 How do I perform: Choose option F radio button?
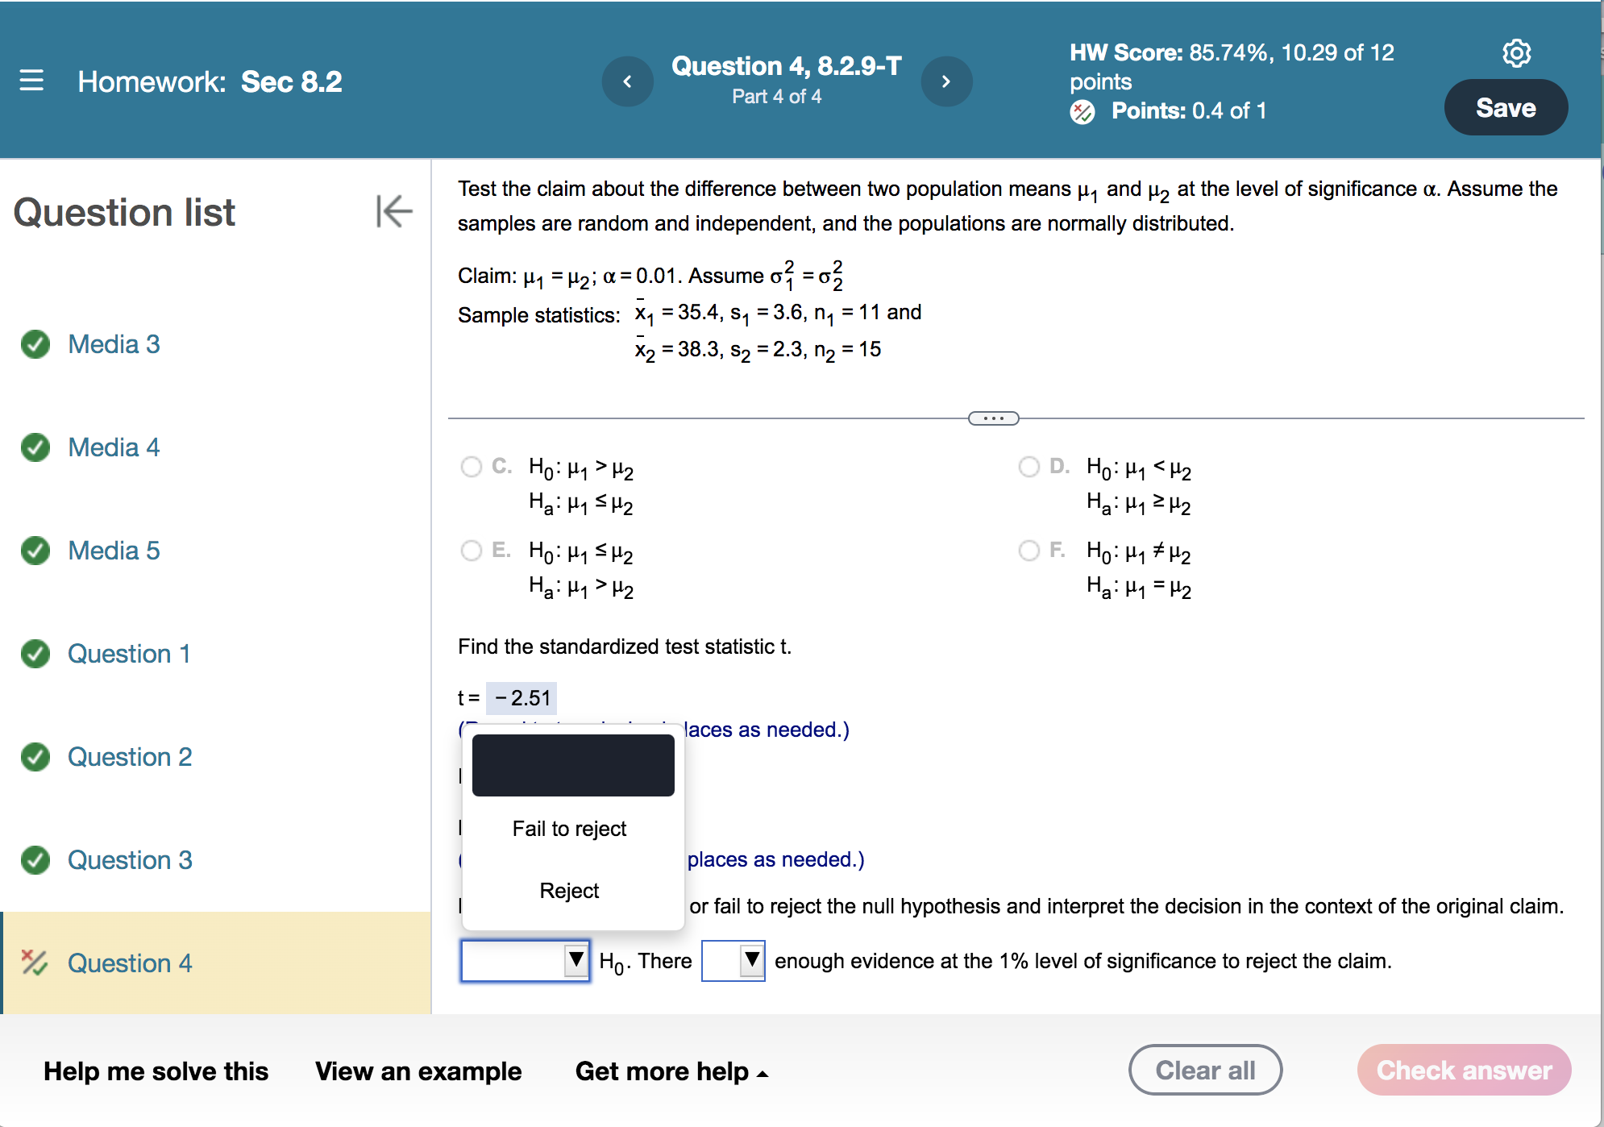tap(1029, 551)
